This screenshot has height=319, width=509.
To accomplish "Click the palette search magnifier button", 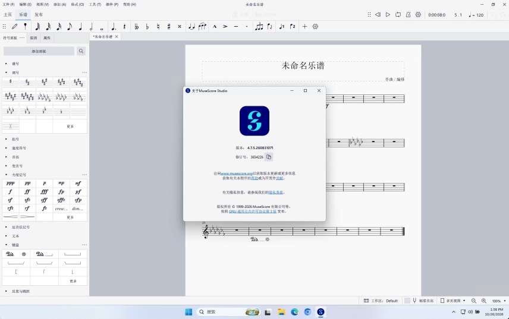I will click(x=81, y=51).
